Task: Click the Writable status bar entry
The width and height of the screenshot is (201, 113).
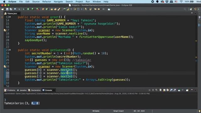Action: 96,111
